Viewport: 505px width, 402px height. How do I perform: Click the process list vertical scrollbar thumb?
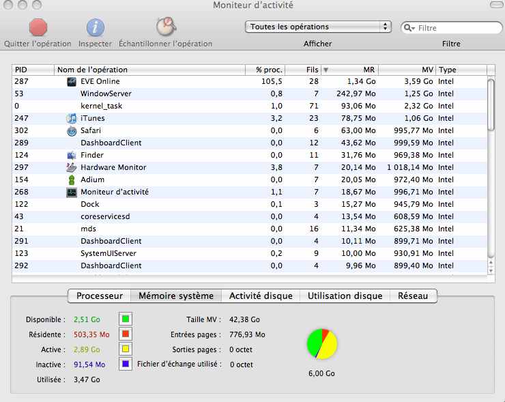(x=491, y=104)
